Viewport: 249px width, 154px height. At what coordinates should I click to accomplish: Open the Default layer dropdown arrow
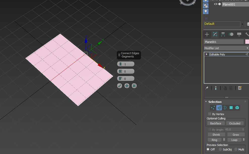[x=242, y=24]
